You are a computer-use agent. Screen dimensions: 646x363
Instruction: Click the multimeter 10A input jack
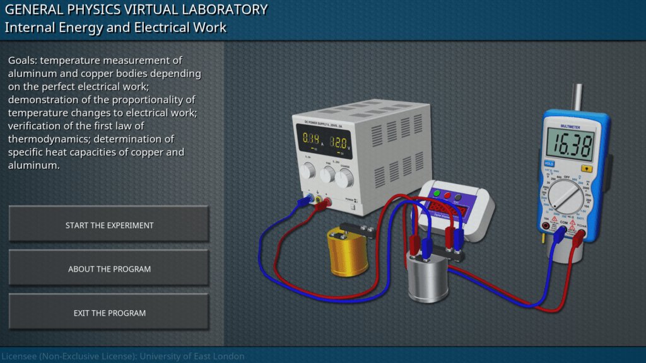(x=546, y=226)
